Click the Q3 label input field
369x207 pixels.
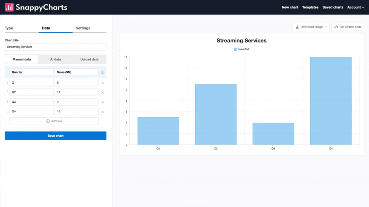pos(32,102)
